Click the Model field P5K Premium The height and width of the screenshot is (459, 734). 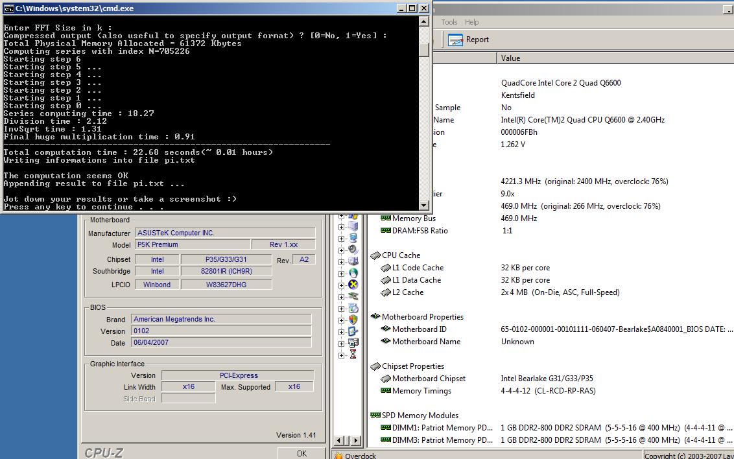click(193, 244)
